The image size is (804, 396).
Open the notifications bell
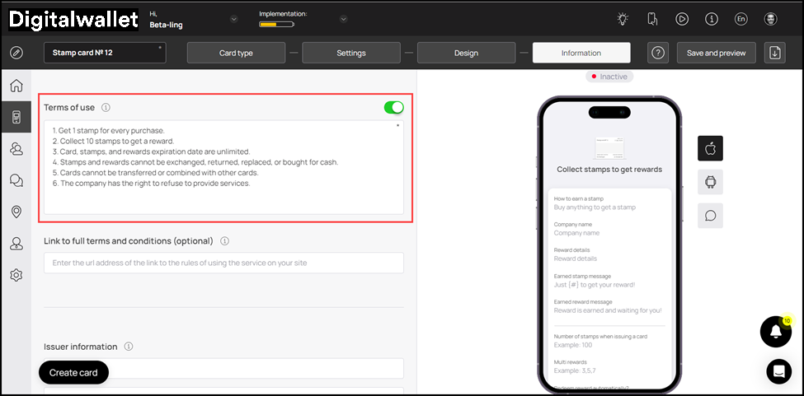point(775,331)
